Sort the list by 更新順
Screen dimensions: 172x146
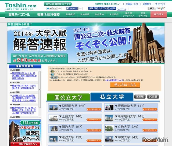pyautogui.click(x=140, y=97)
